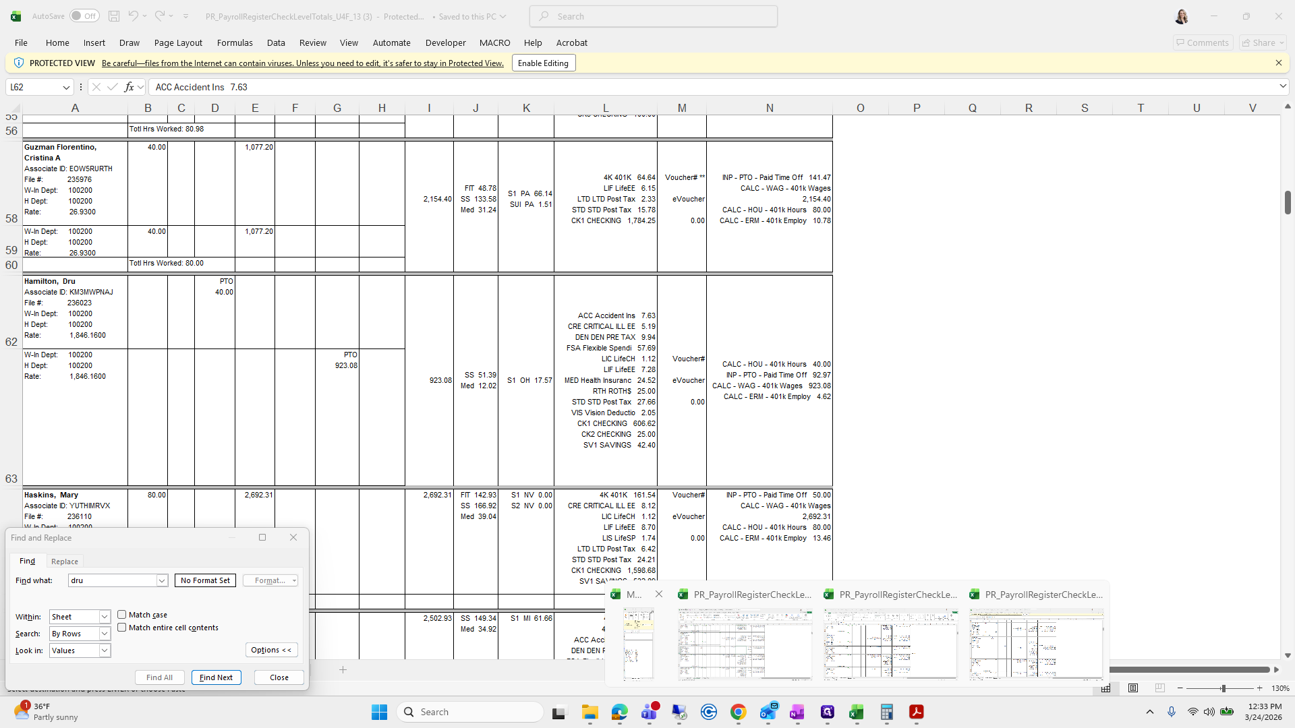Click the Undo arrow icon
Image resolution: width=1295 pixels, height=728 pixels.
click(x=133, y=16)
